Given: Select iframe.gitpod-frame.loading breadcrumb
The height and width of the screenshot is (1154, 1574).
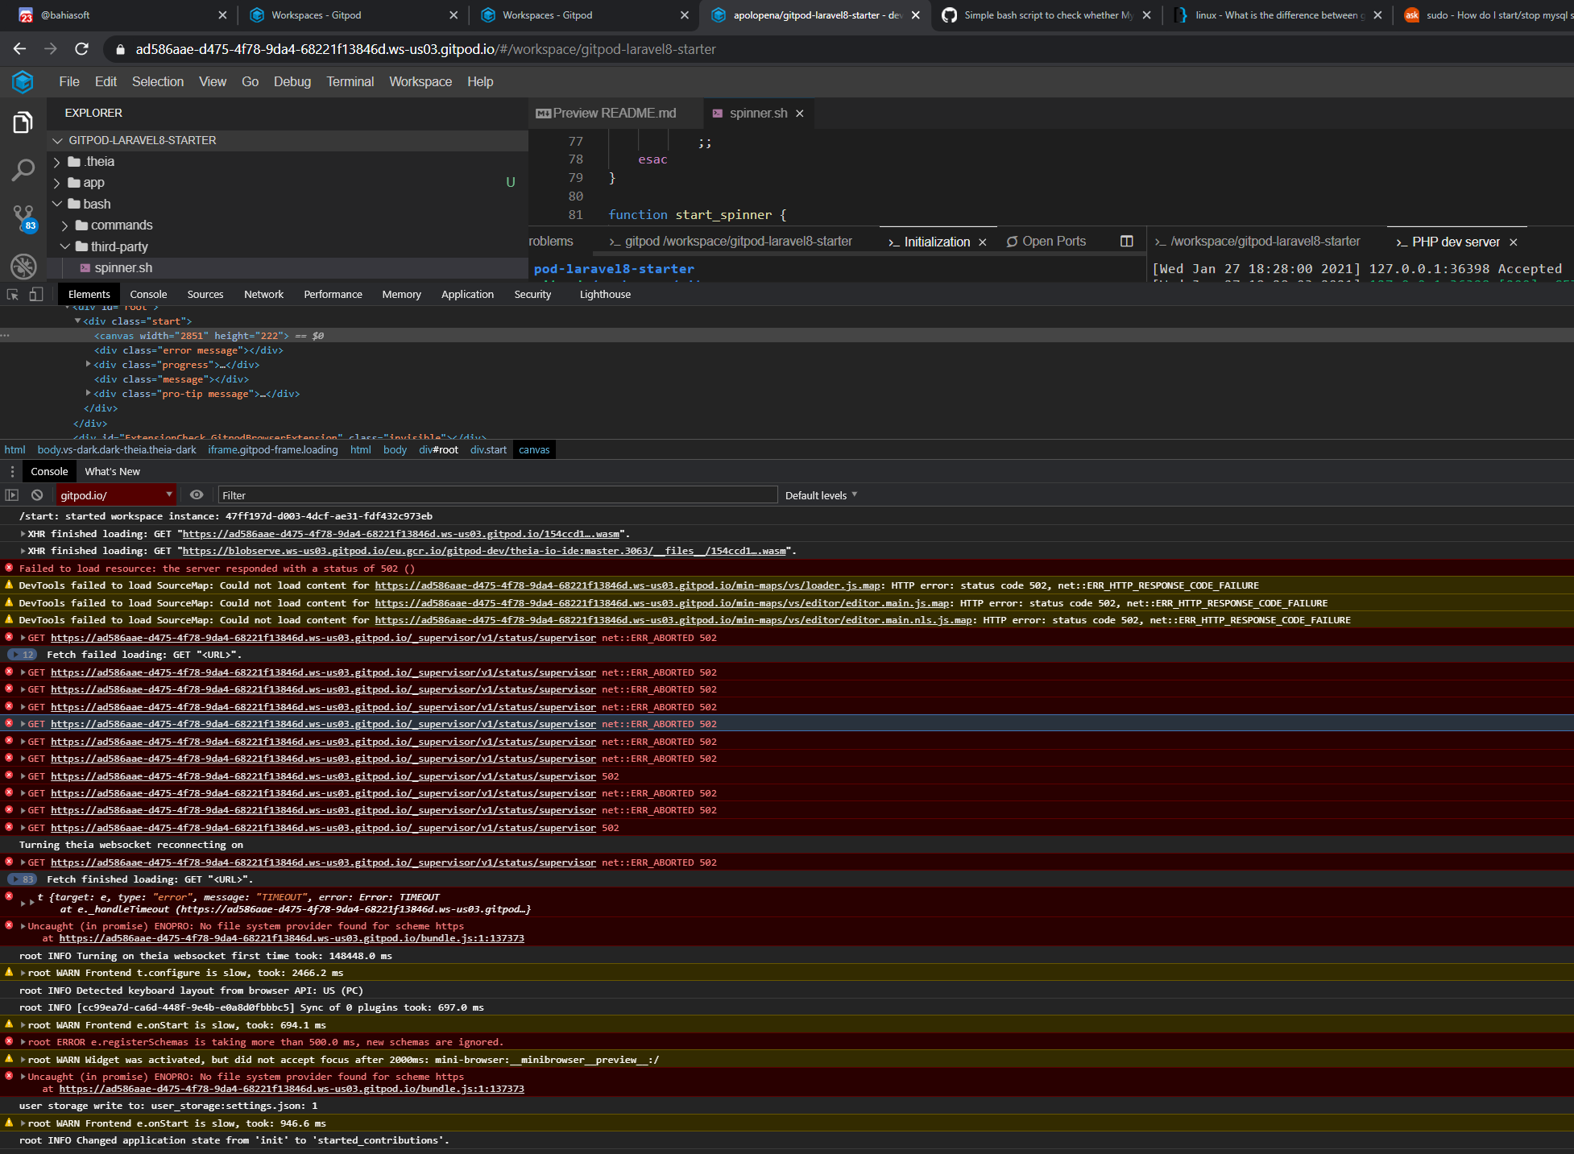Looking at the screenshot, I should click(x=272, y=449).
